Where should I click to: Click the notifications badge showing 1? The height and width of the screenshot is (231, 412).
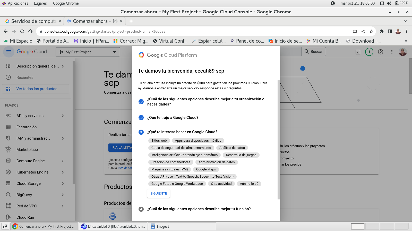point(369,52)
